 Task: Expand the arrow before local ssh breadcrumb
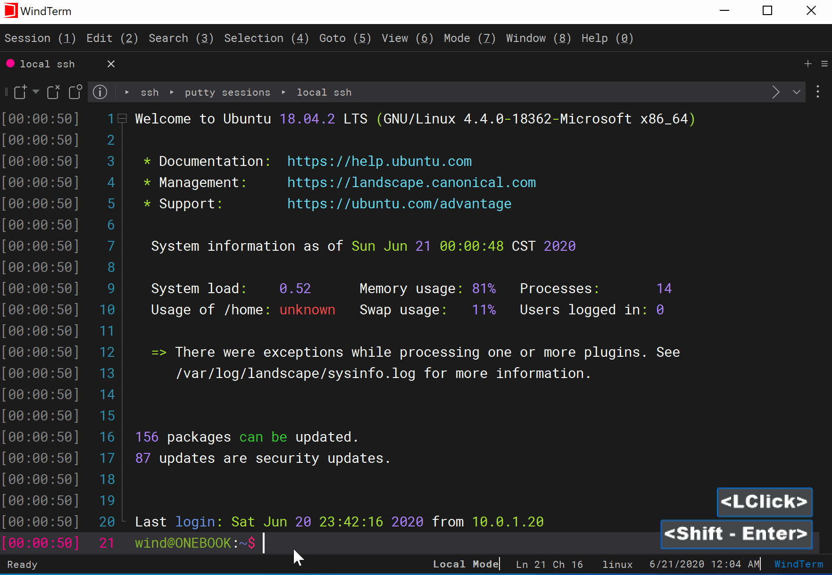(283, 92)
